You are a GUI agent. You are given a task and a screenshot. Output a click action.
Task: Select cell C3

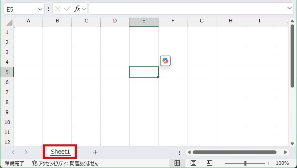pyautogui.click(x=86, y=52)
